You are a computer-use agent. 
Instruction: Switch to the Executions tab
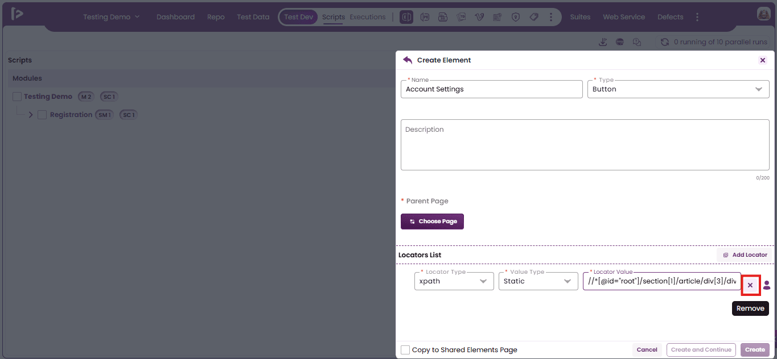[368, 17]
